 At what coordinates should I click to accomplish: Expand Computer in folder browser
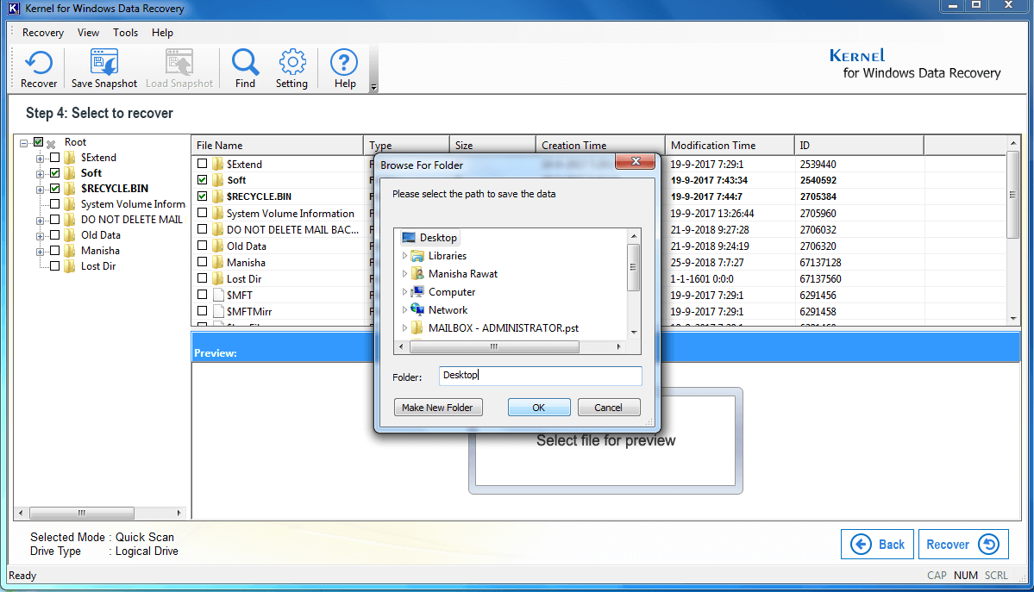404,291
